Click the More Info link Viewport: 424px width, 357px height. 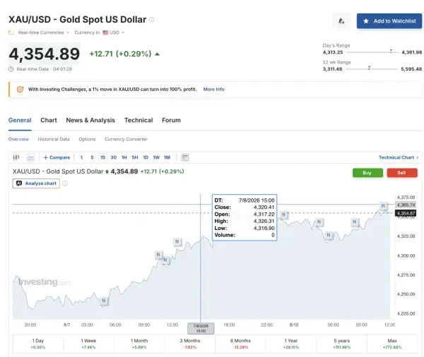[x=213, y=90]
